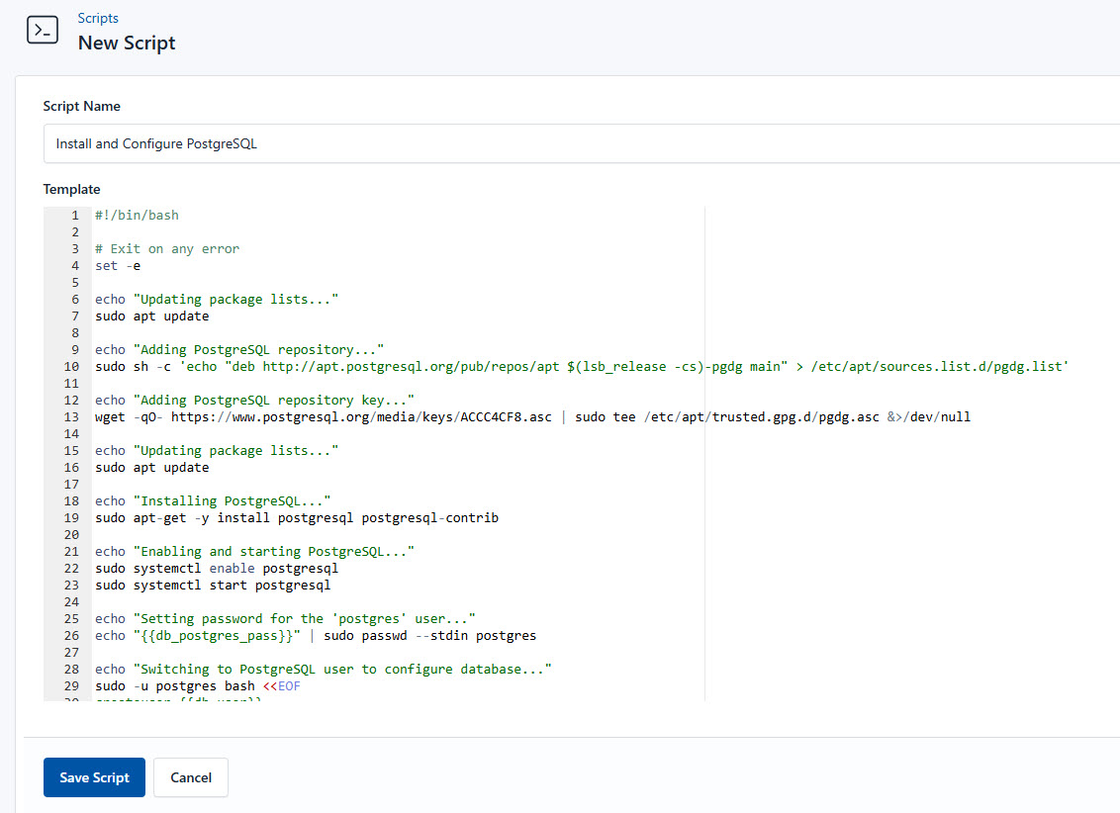Select the wget command on line 13
The width and height of the screenshot is (1120, 813).
(x=297, y=416)
